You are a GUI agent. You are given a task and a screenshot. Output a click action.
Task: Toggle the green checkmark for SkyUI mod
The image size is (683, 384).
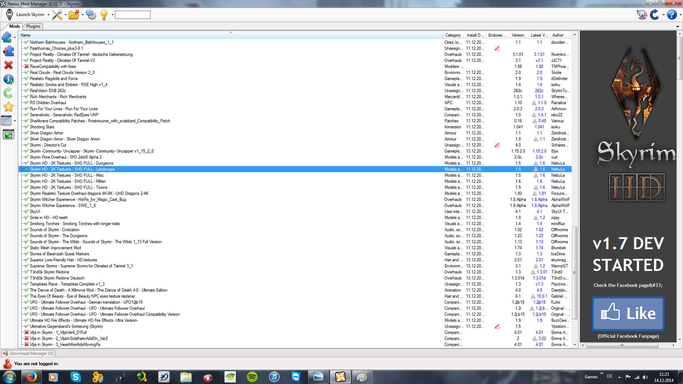pos(26,211)
